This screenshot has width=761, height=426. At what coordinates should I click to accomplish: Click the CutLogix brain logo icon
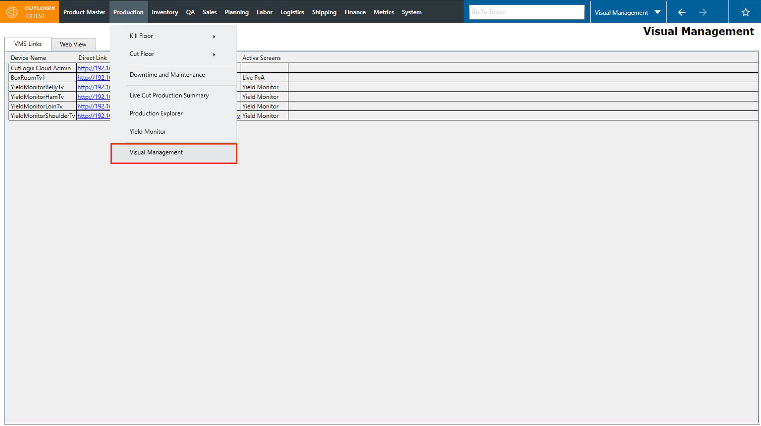click(x=12, y=12)
